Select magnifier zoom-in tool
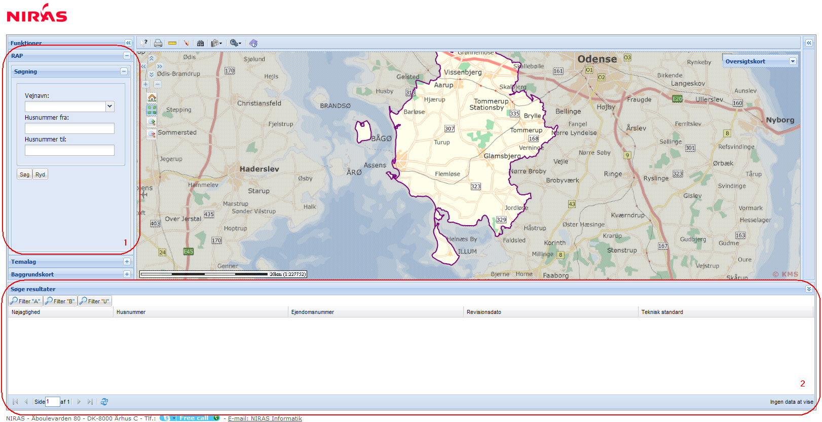Viewport: 822px width, 422px height. click(152, 122)
